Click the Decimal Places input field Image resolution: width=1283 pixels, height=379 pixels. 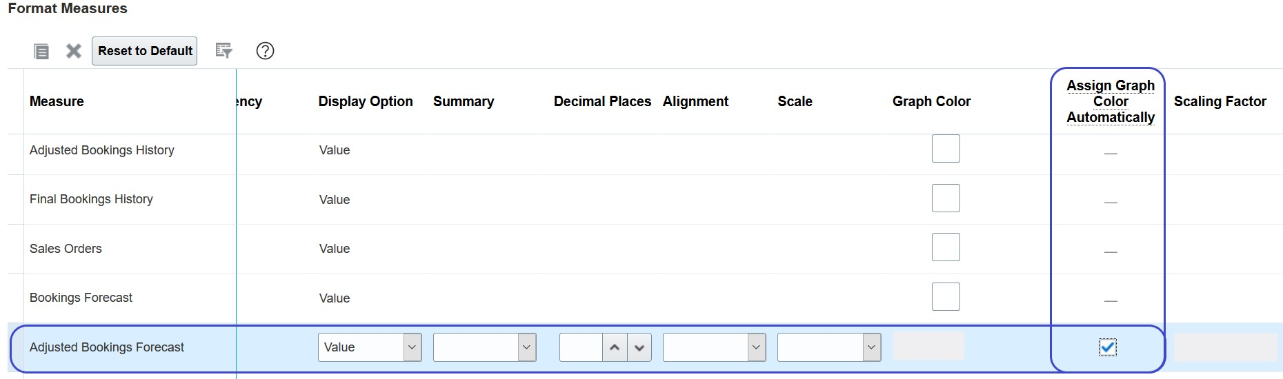click(x=581, y=347)
